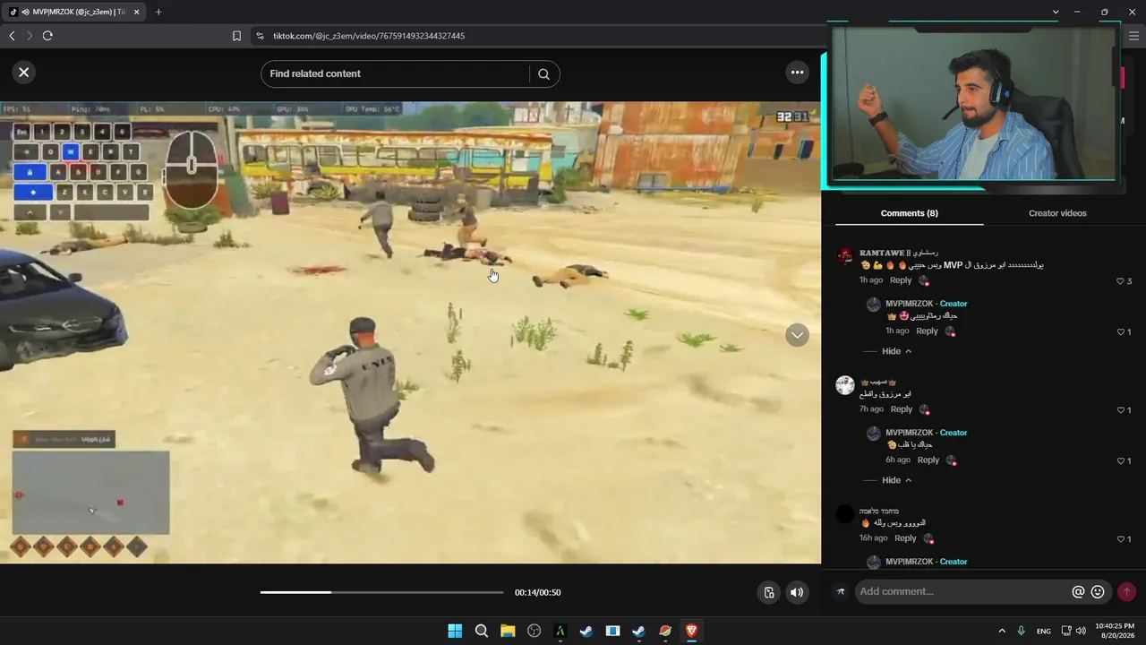This screenshot has height=645, width=1146.
Task: Like the 7h ago comment with the heart
Action: pyautogui.click(x=1120, y=410)
